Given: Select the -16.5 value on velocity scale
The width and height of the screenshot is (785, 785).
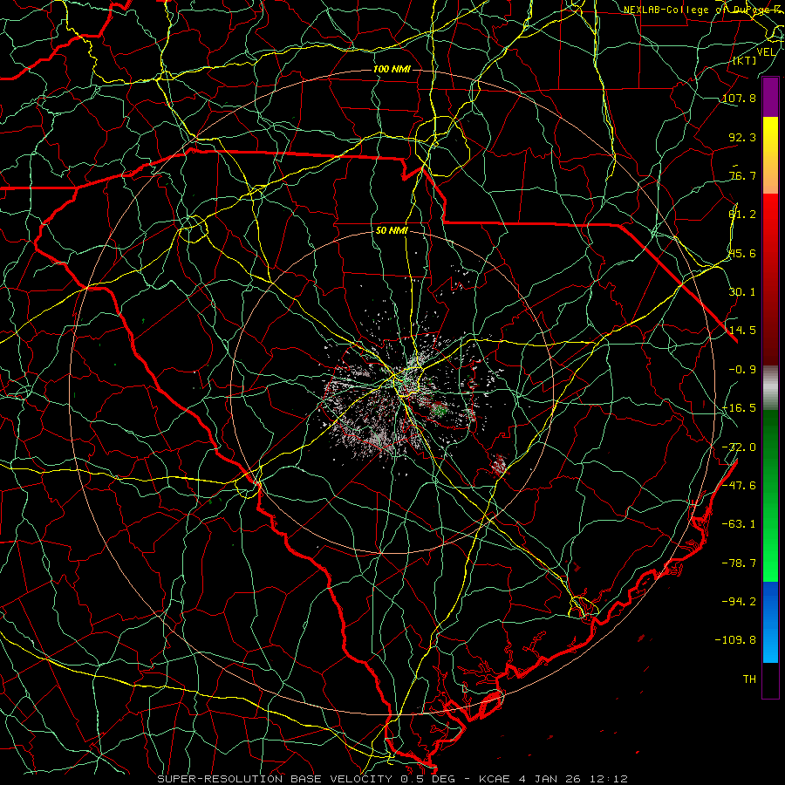Looking at the screenshot, I should (x=739, y=407).
